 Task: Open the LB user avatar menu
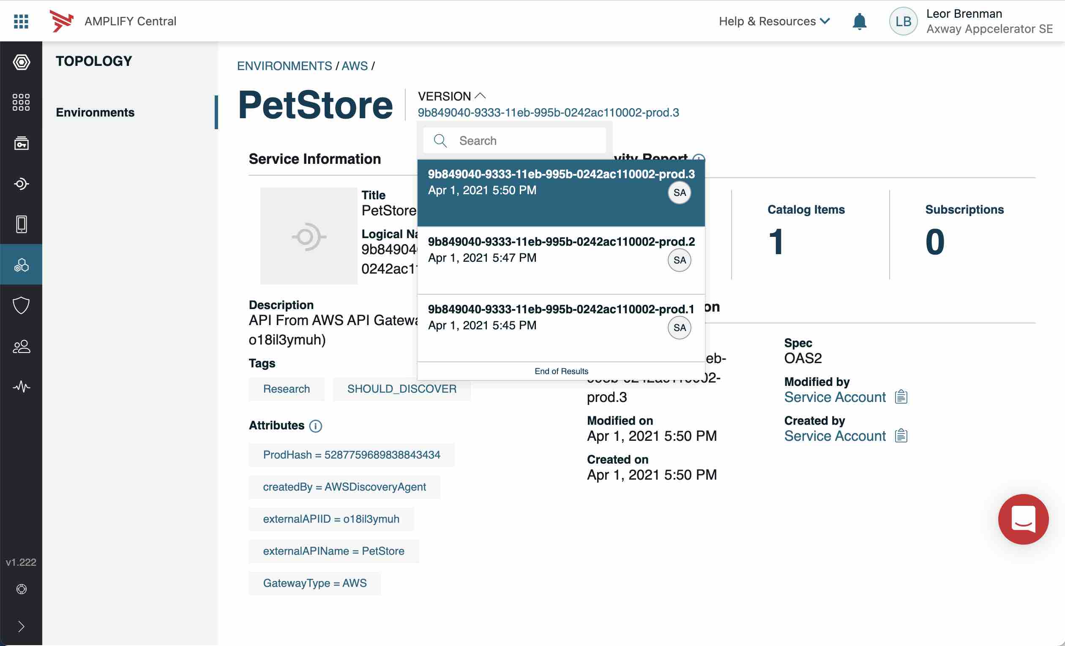(903, 21)
